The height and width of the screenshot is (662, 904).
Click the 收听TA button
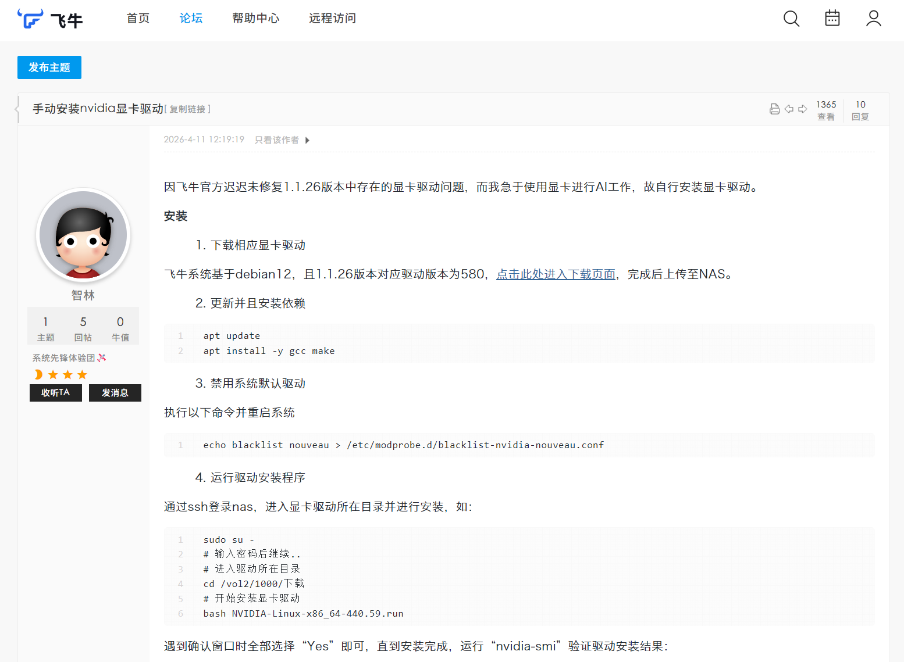55,393
